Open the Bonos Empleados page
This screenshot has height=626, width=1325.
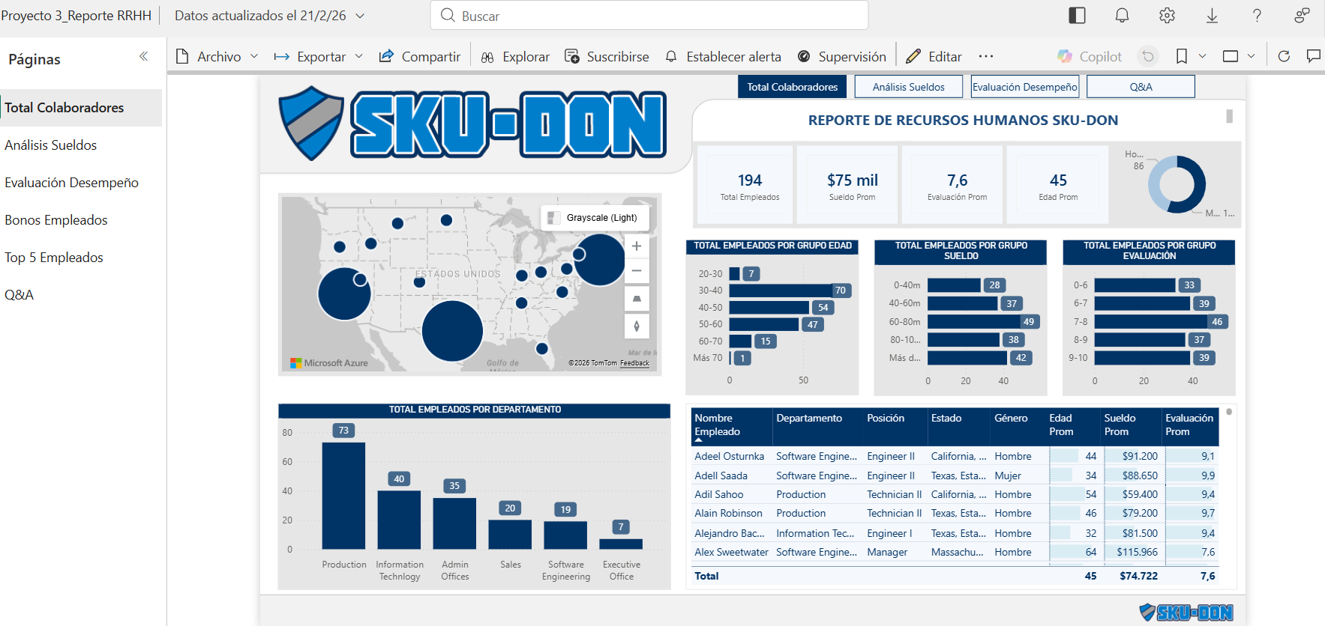[56, 220]
